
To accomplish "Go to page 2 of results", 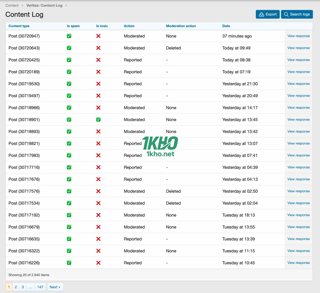I will (x=16, y=287).
